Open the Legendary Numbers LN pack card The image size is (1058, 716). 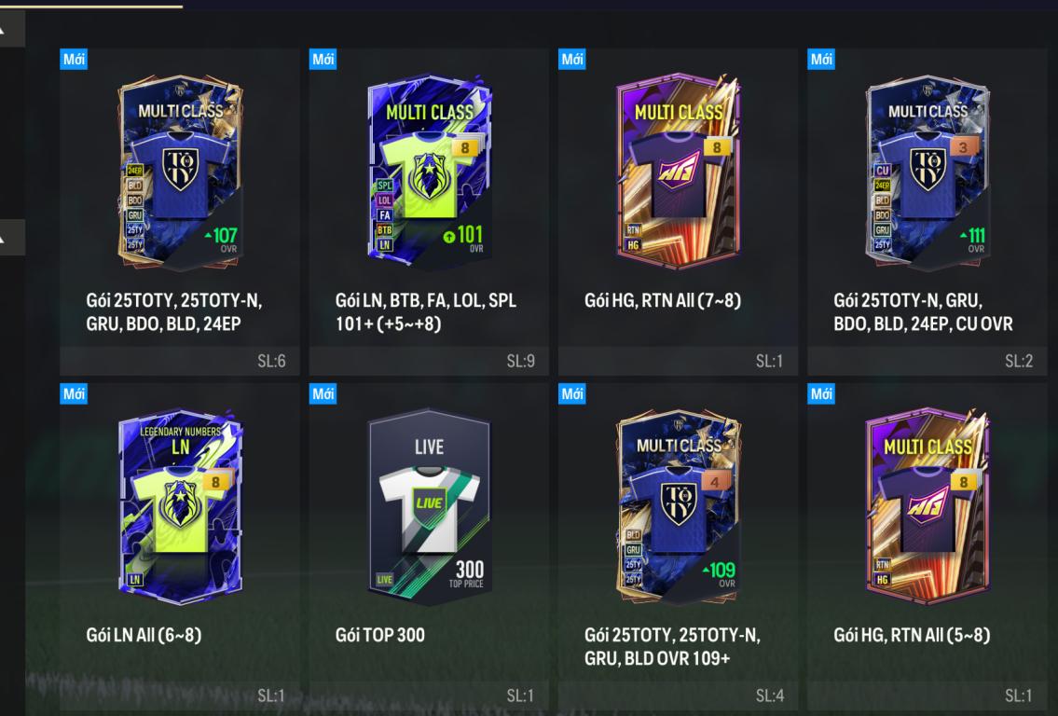[x=180, y=506]
